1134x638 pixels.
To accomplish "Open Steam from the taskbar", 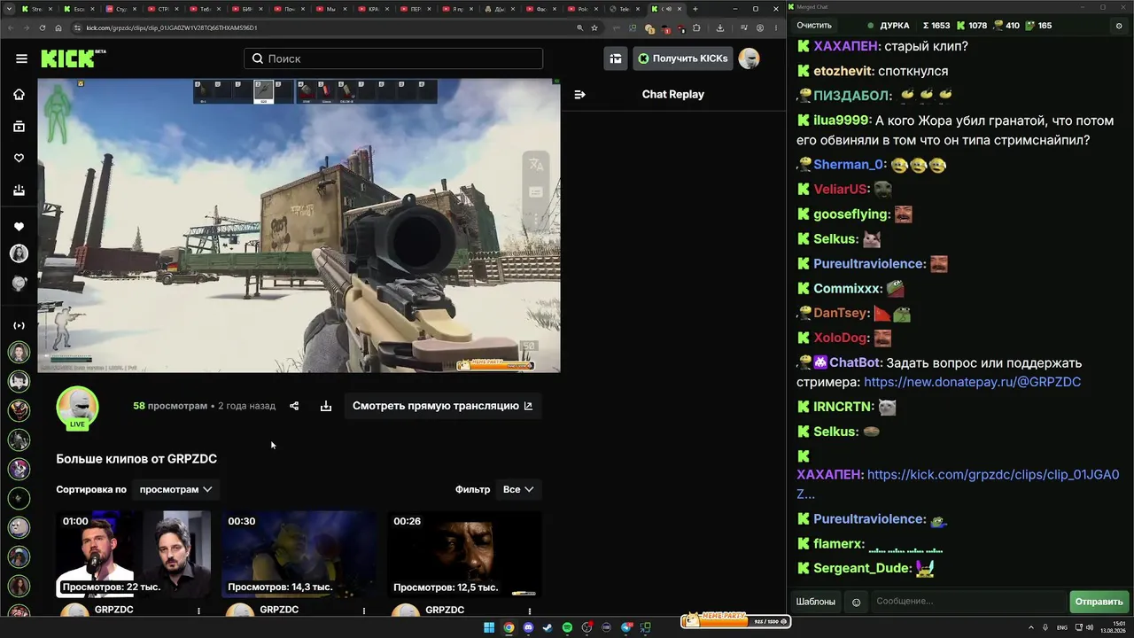I will coord(548,628).
